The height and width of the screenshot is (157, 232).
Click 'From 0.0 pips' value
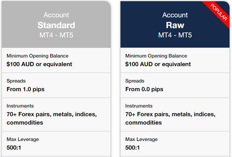[144, 89]
